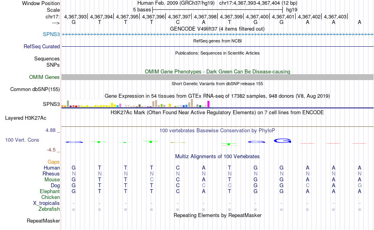
Task: Click the light gray C in the Mouse row
Action: point(152,180)
